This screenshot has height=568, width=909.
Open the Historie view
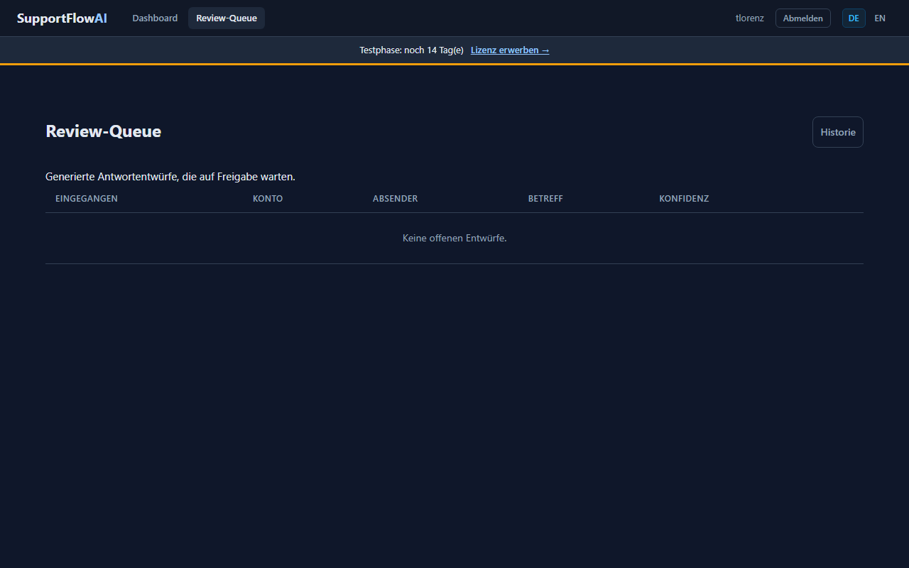click(838, 132)
